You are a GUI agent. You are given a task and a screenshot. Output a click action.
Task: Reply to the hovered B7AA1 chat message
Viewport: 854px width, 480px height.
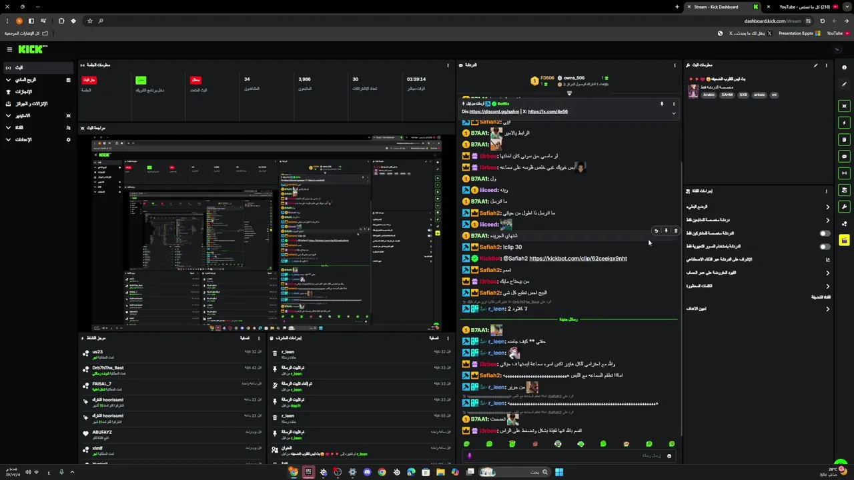(x=656, y=231)
